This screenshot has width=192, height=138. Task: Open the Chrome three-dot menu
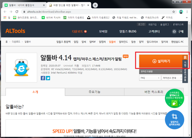187,12
